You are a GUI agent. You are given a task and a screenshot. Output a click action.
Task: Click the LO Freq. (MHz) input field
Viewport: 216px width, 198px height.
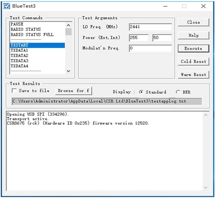150,27
